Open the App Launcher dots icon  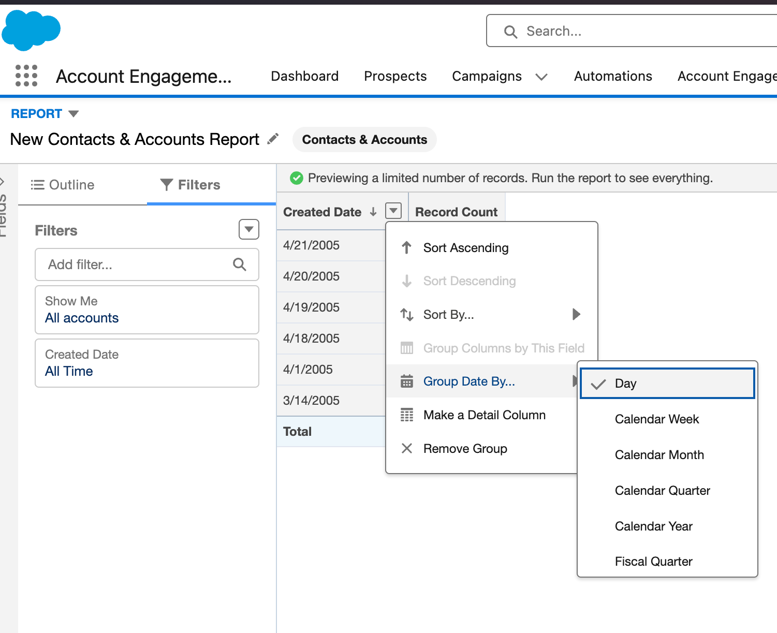click(26, 76)
